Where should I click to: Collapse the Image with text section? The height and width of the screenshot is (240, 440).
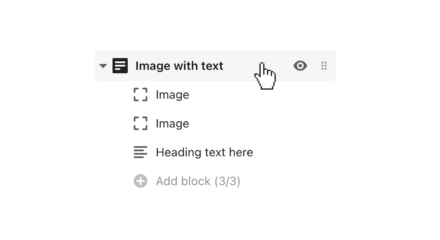[103, 66]
